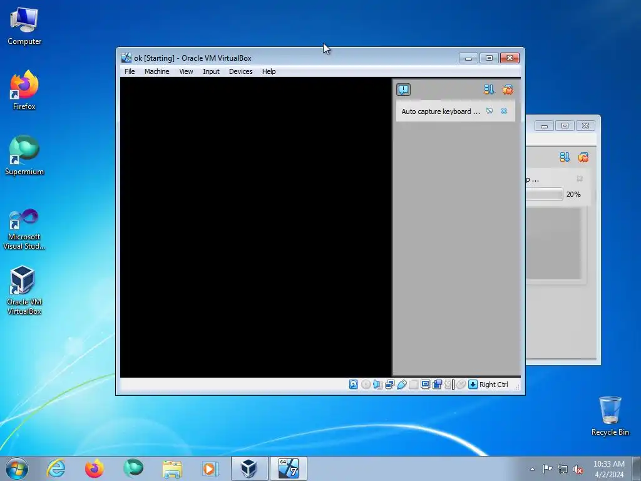Screen dimensions: 641x481
Task: Click the muted volume tray icon
Action: click(578, 469)
